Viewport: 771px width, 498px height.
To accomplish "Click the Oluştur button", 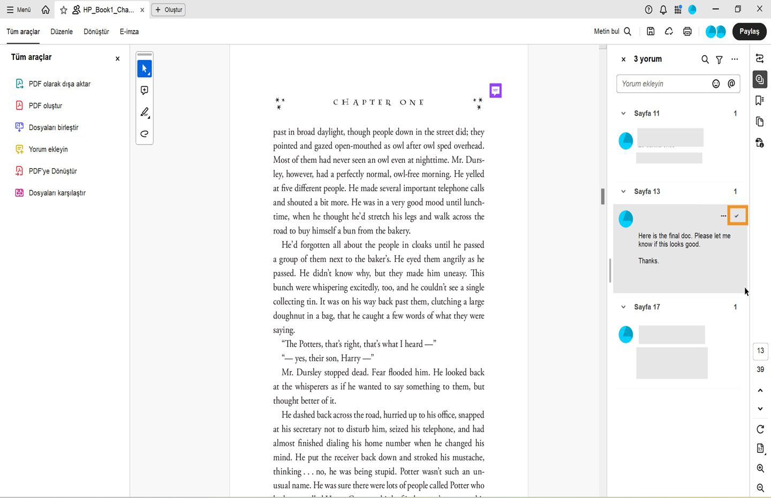I will point(169,10).
